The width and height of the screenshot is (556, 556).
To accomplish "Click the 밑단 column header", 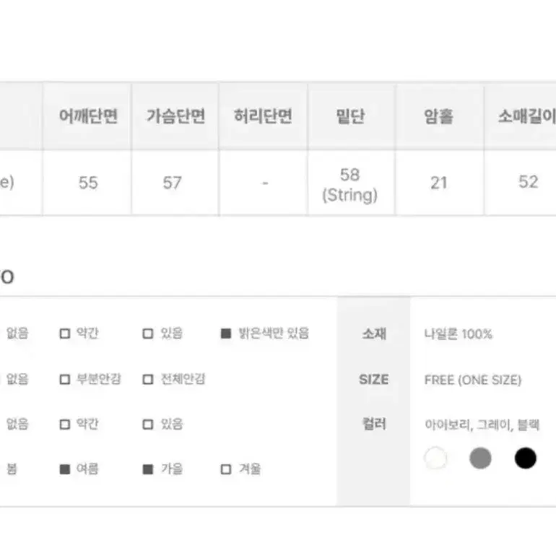I will click(352, 116).
